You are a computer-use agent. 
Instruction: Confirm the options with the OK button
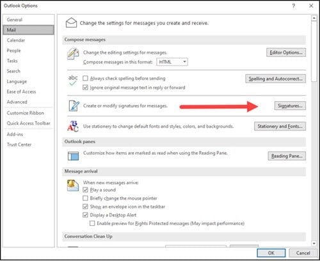(x=271, y=253)
